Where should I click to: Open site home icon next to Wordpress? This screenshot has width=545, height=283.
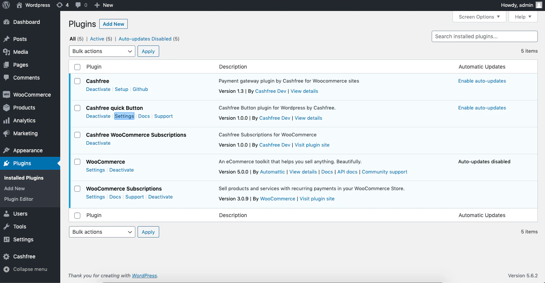[19, 5]
